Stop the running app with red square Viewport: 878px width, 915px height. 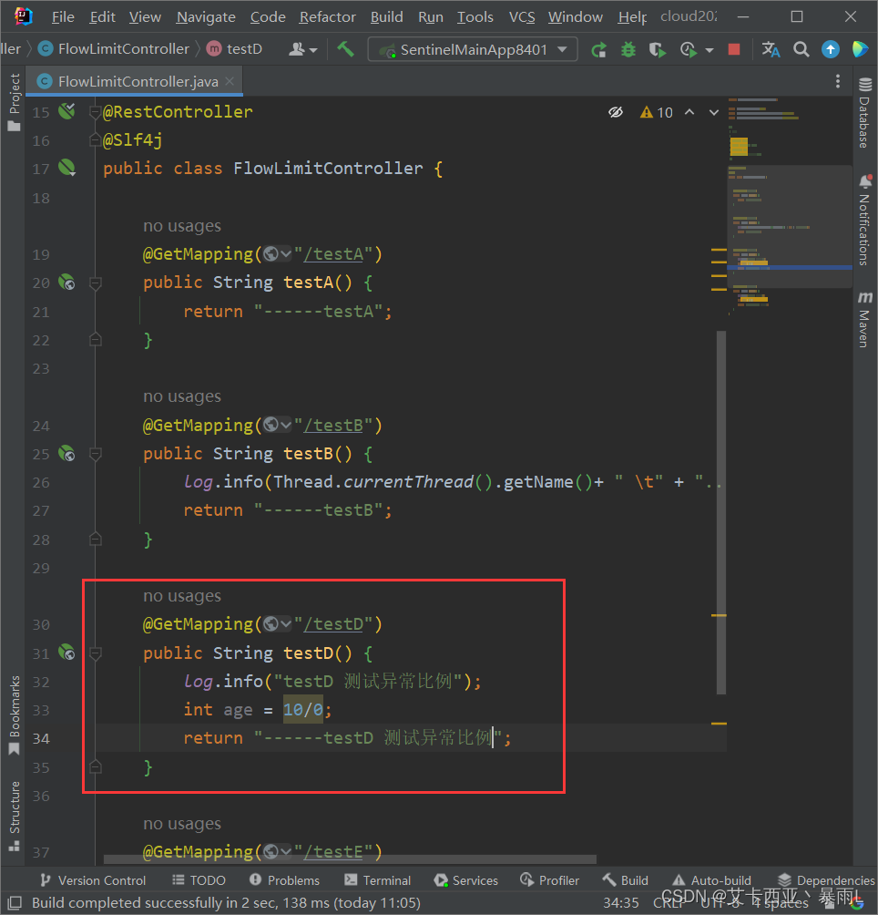pyautogui.click(x=734, y=49)
